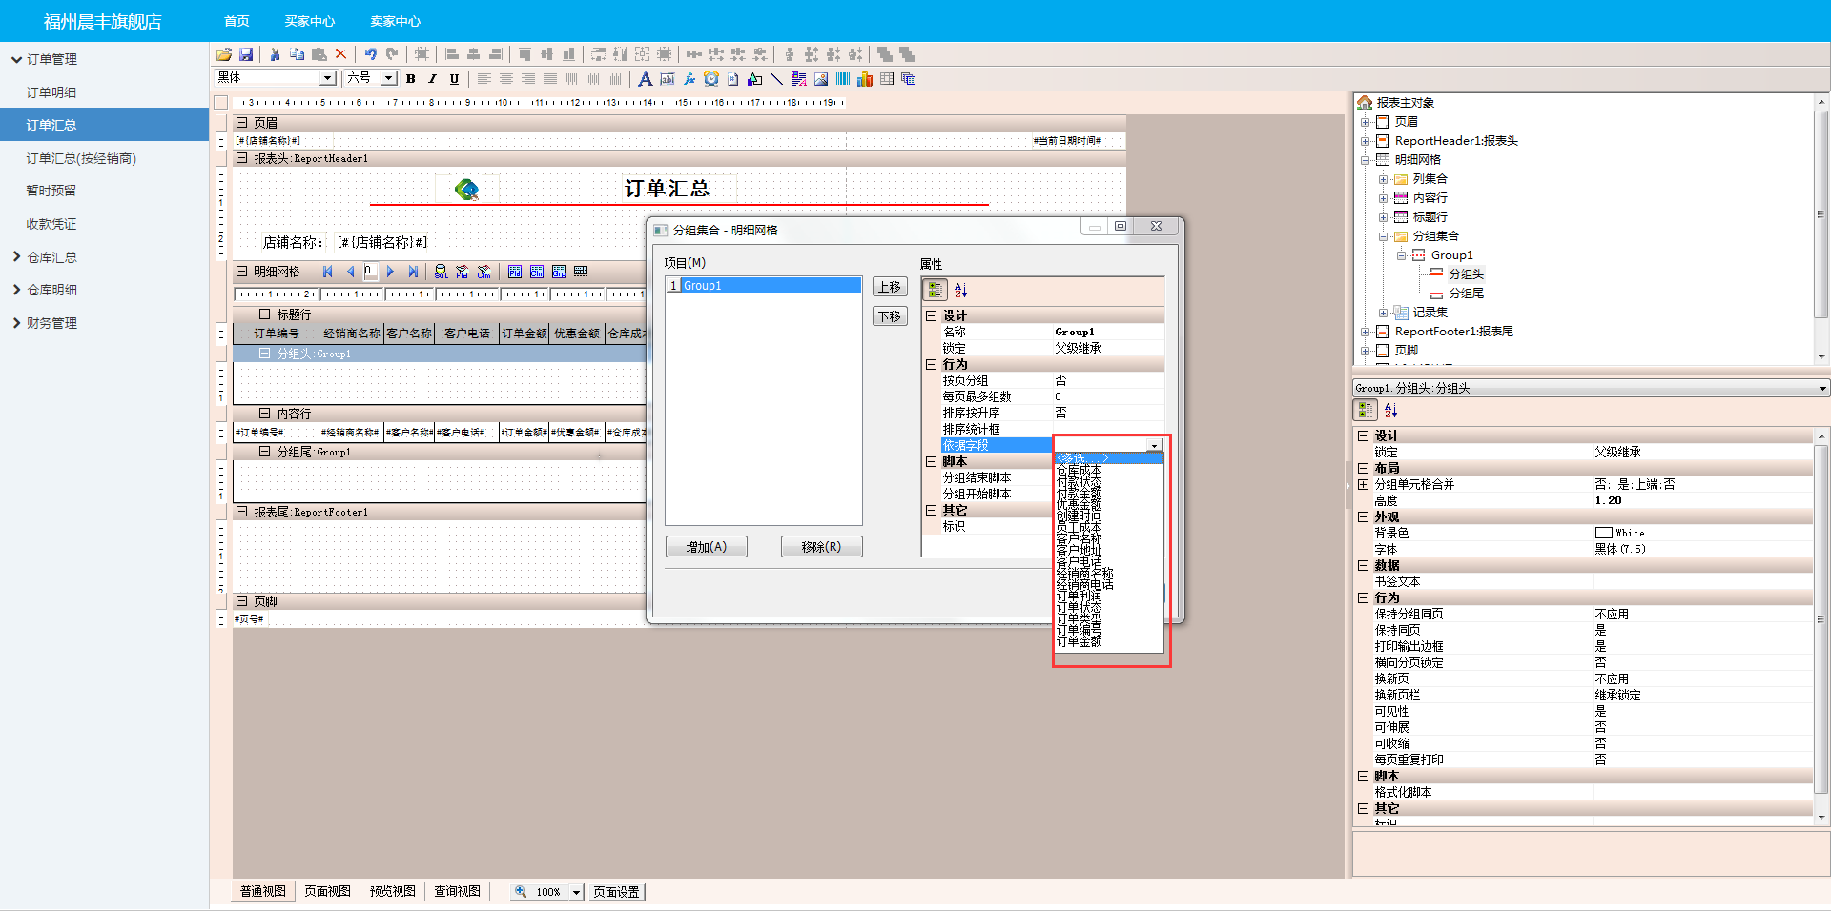Select the alarm clock system variable tool
The image size is (1831, 911).
point(710,79)
